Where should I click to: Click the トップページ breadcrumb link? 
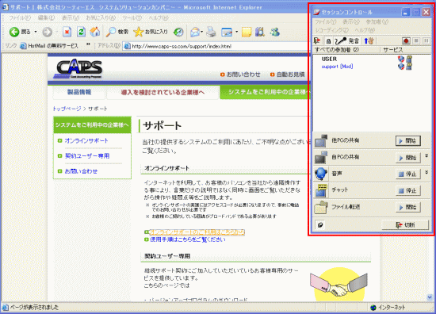(x=67, y=109)
